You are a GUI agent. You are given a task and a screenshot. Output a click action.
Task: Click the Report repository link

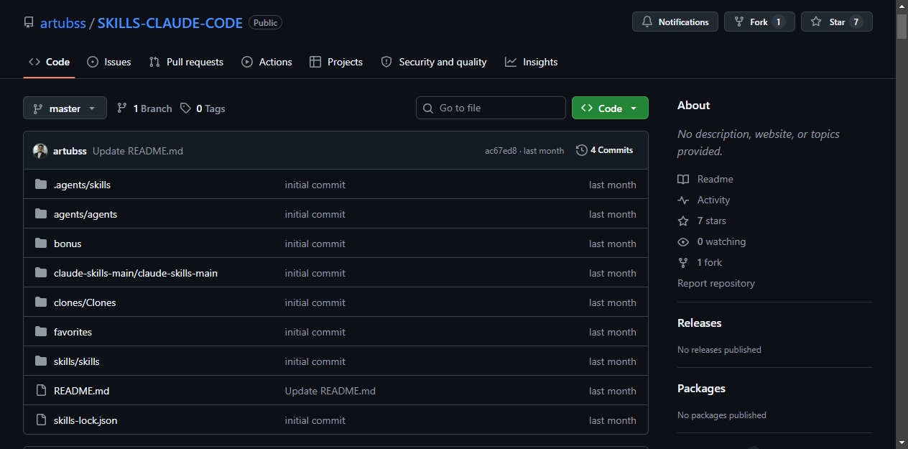[x=716, y=283]
